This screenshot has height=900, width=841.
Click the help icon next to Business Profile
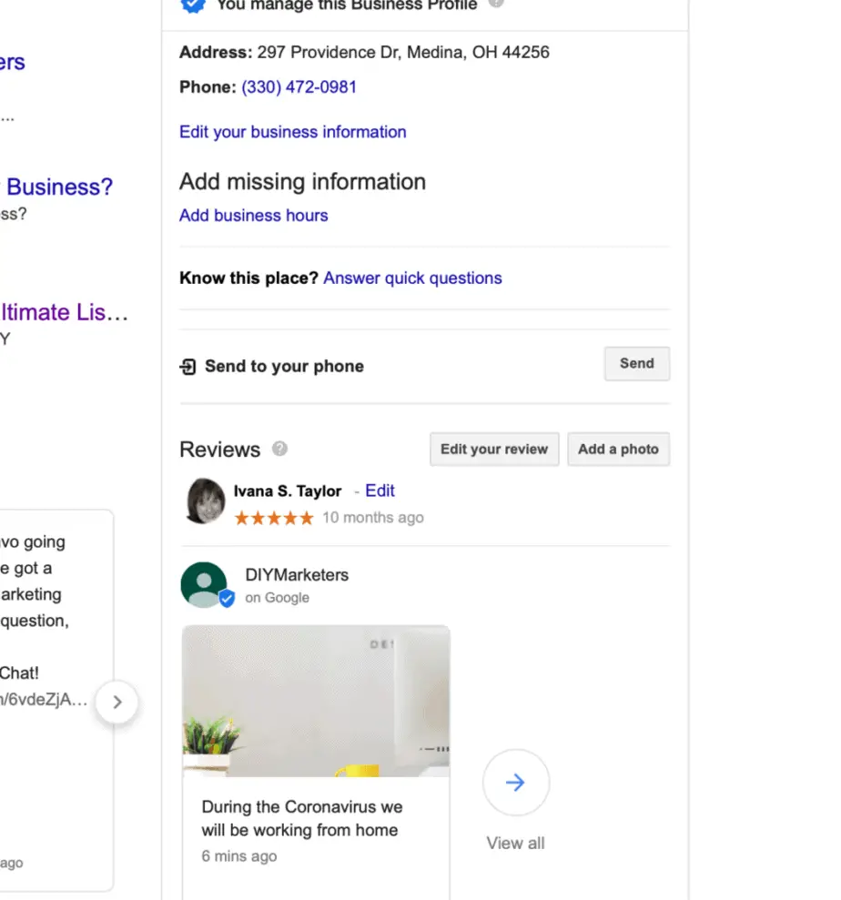click(496, 3)
